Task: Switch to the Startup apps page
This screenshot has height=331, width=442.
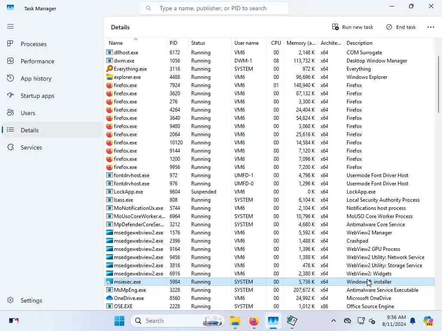Action: [52, 96]
